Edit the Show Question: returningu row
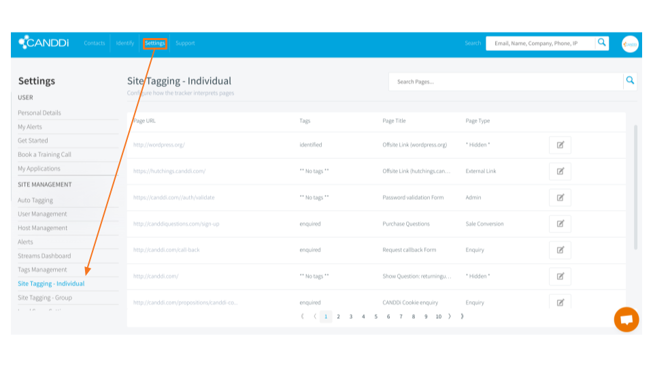The image size is (653, 367). coord(560,277)
